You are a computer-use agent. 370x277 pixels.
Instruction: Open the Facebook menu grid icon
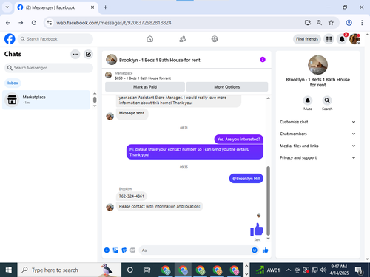[329, 39]
